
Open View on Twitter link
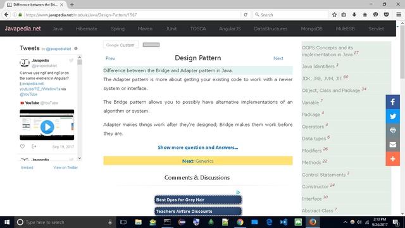(x=66, y=167)
